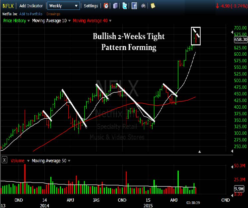
Task: Expand the Moving Average 40 dropdown arrow
Action: click(110, 21)
